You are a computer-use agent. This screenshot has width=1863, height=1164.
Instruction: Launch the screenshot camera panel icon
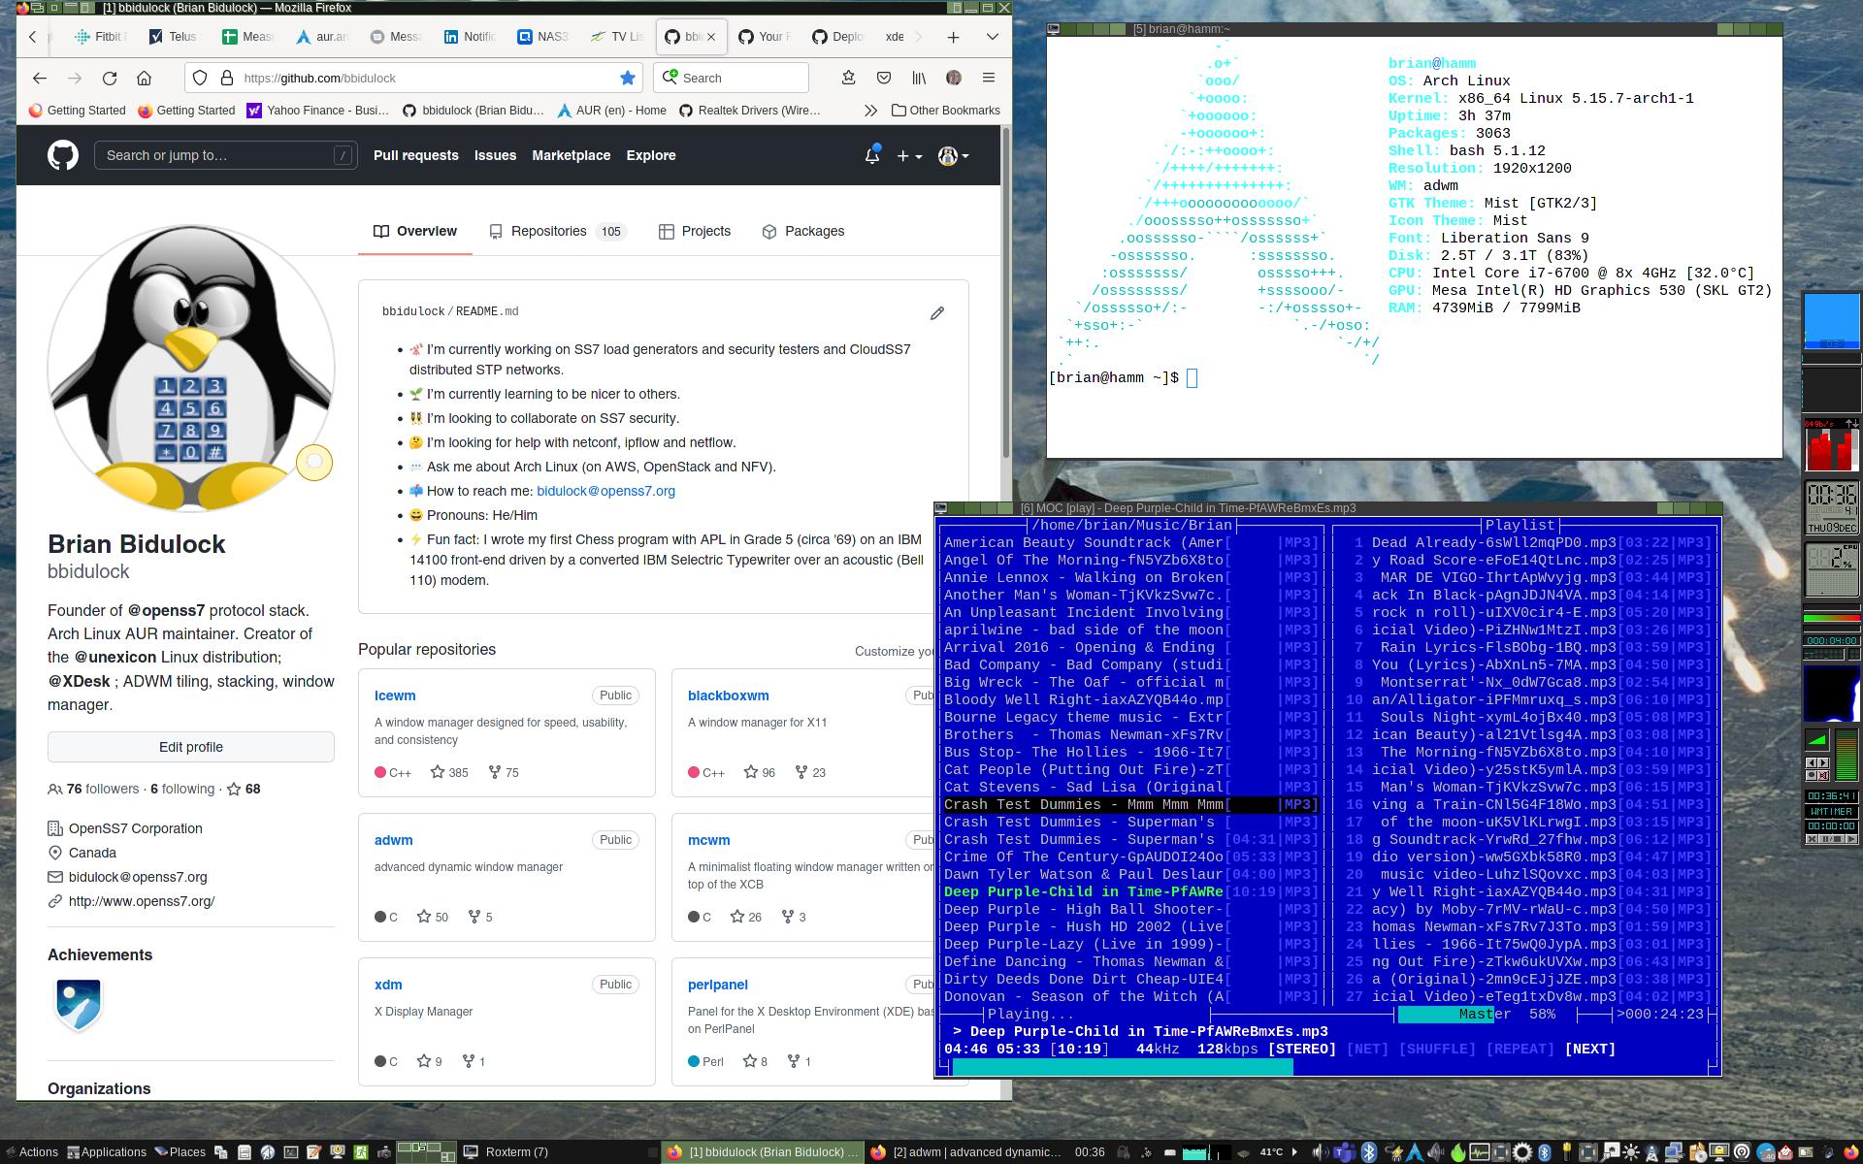[x=384, y=1152]
